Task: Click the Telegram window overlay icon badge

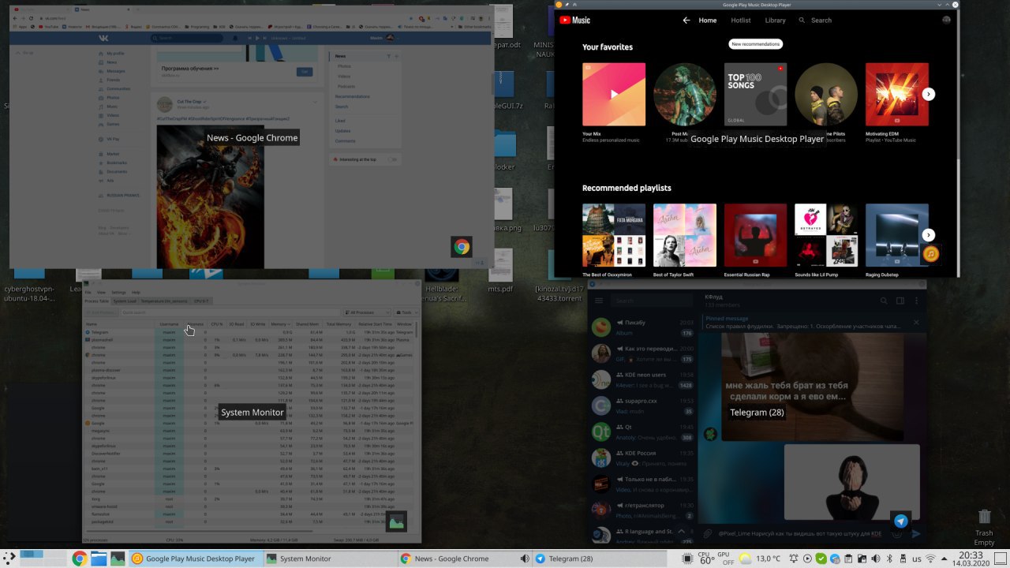Action: click(x=900, y=521)
